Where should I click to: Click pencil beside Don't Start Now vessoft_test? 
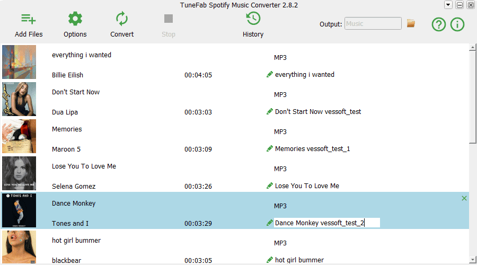(x=270, y=112)
